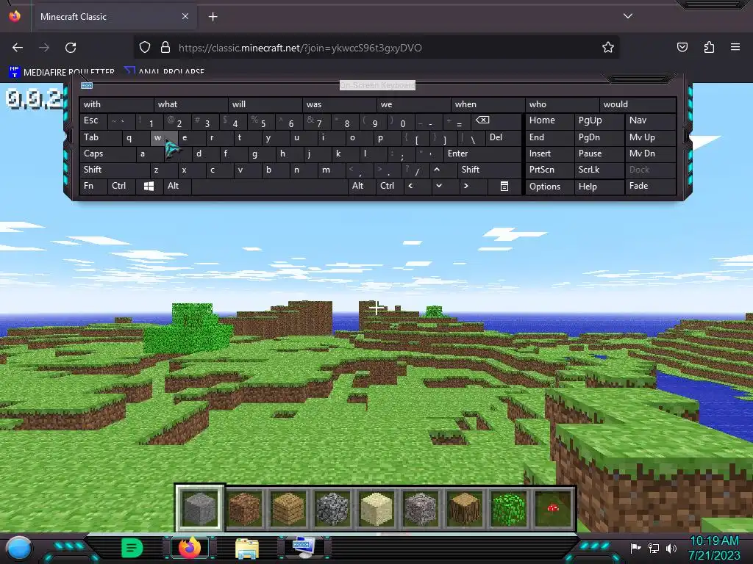Click the Mv Up key
This screenshot has height=564, width=753.
point(650,137)
